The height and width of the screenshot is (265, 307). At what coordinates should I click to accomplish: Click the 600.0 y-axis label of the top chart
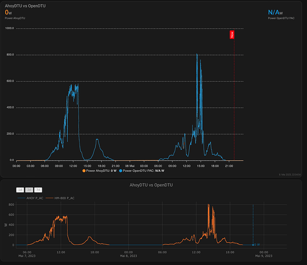[x=10, y=81]
